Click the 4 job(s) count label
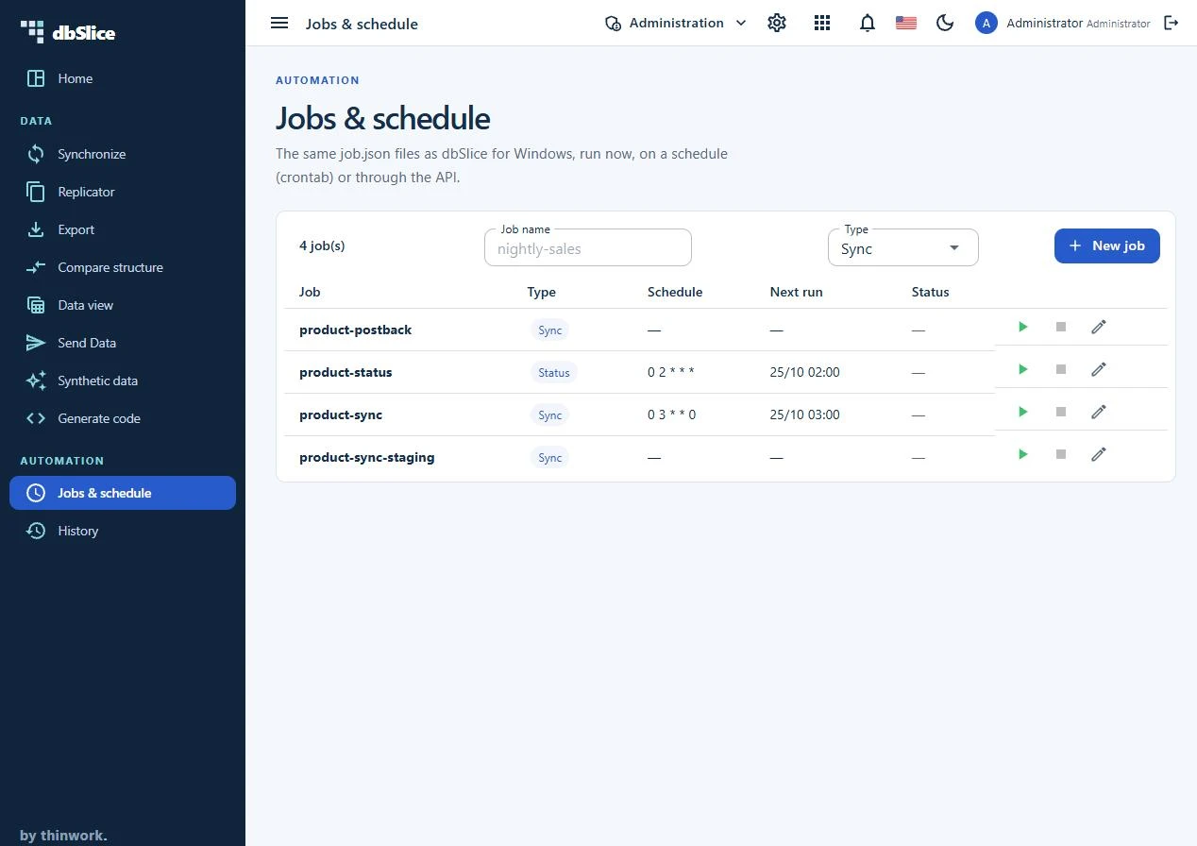The width and height of the screenshot is (1197, 846). 322,245
